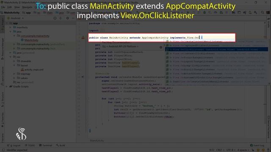
Task: Toggle tool windows icon in status bar corner
Action: point(3,150)
